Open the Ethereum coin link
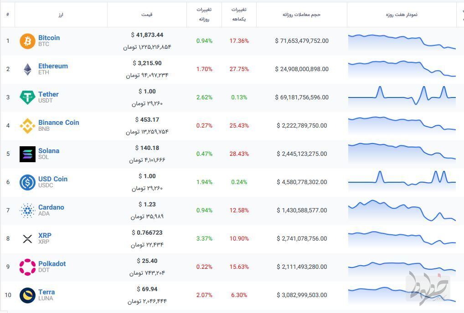The height and width of the screenshot is (313, 464). pyautogui.click(x=53, y=66)
